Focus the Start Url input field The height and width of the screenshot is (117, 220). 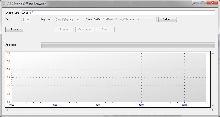tap(118, 13)
